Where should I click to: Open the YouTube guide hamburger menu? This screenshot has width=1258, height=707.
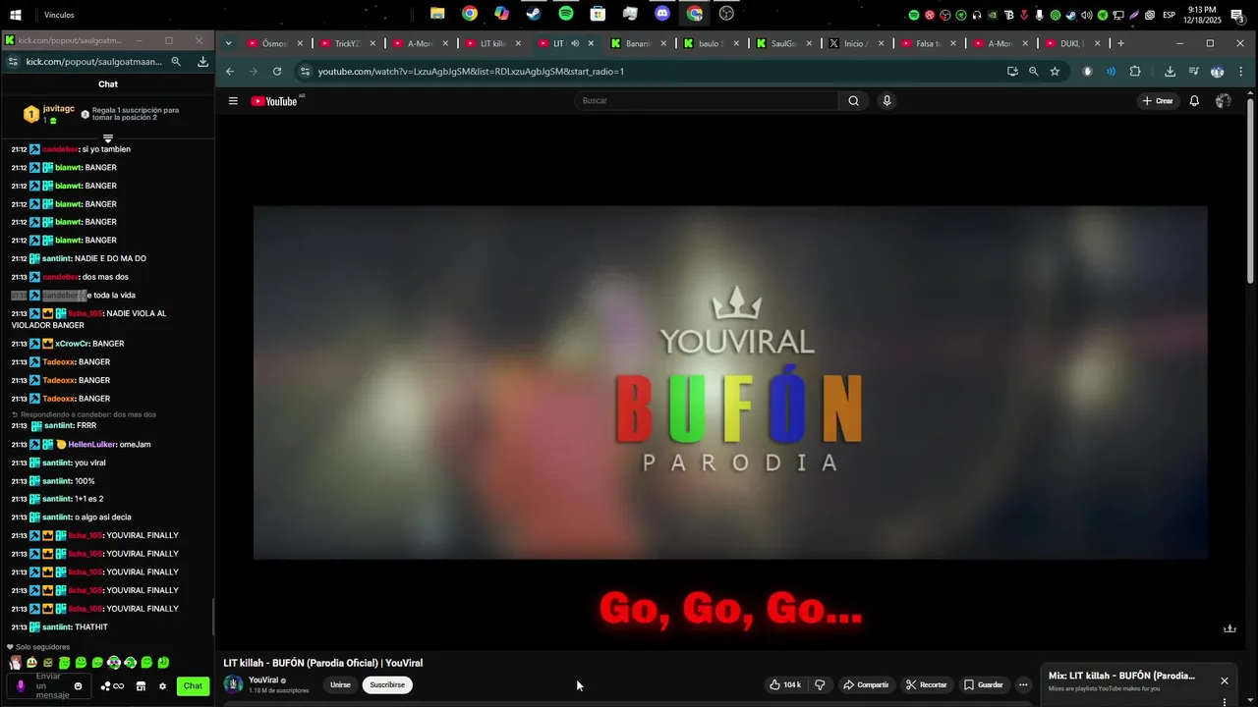point(233,101)
